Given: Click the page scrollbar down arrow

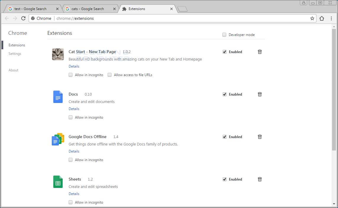Looking at the screenshot, I should click(334, 204).
